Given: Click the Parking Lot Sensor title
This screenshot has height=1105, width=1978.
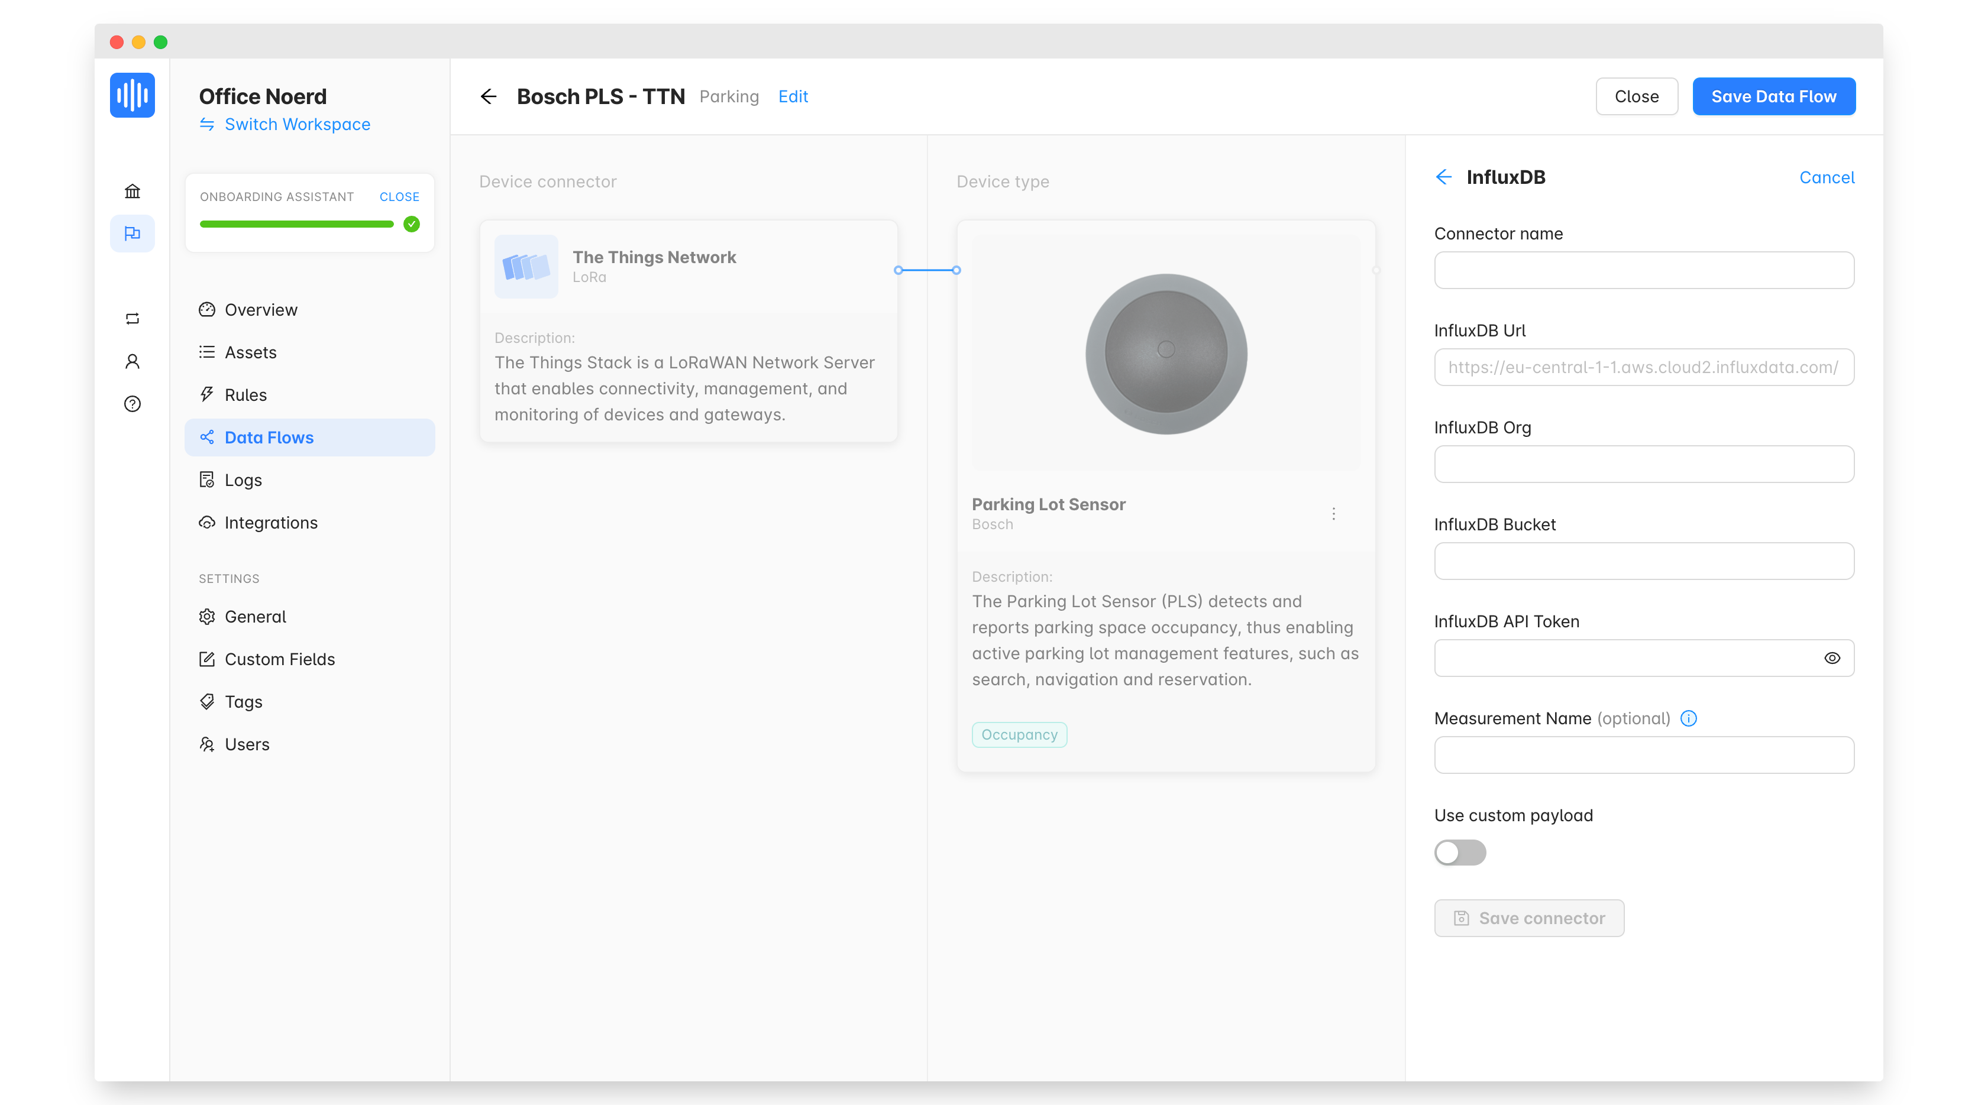Looking at the screenshot, I should point(1048,504).
